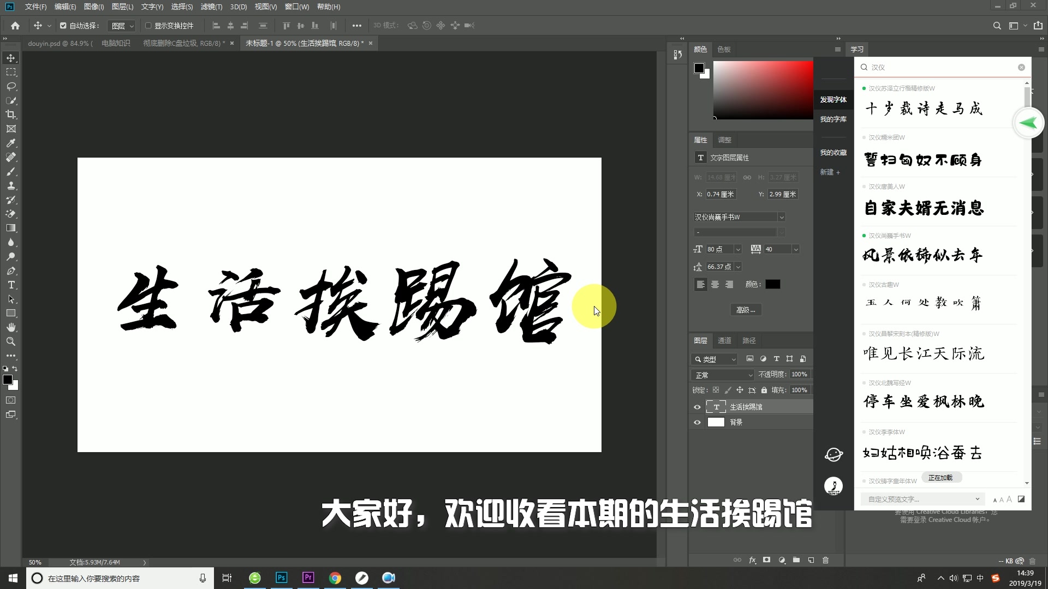Select the Type tool
The width and height of the screenshot is (1048, 589).
click(11, 285)
